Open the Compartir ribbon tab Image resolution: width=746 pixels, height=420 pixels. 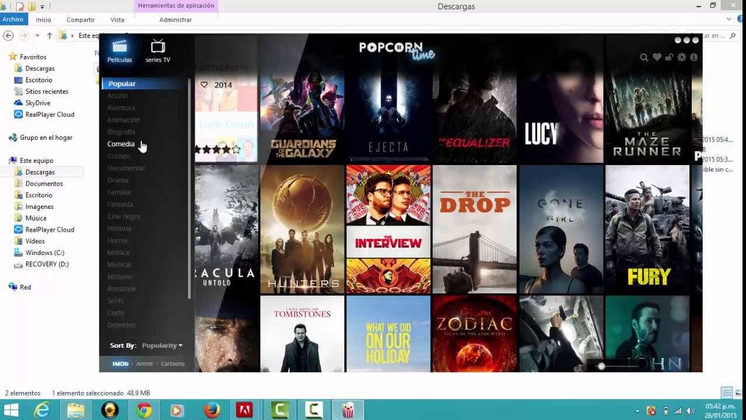pyautogui.click(x=81, y=19)
